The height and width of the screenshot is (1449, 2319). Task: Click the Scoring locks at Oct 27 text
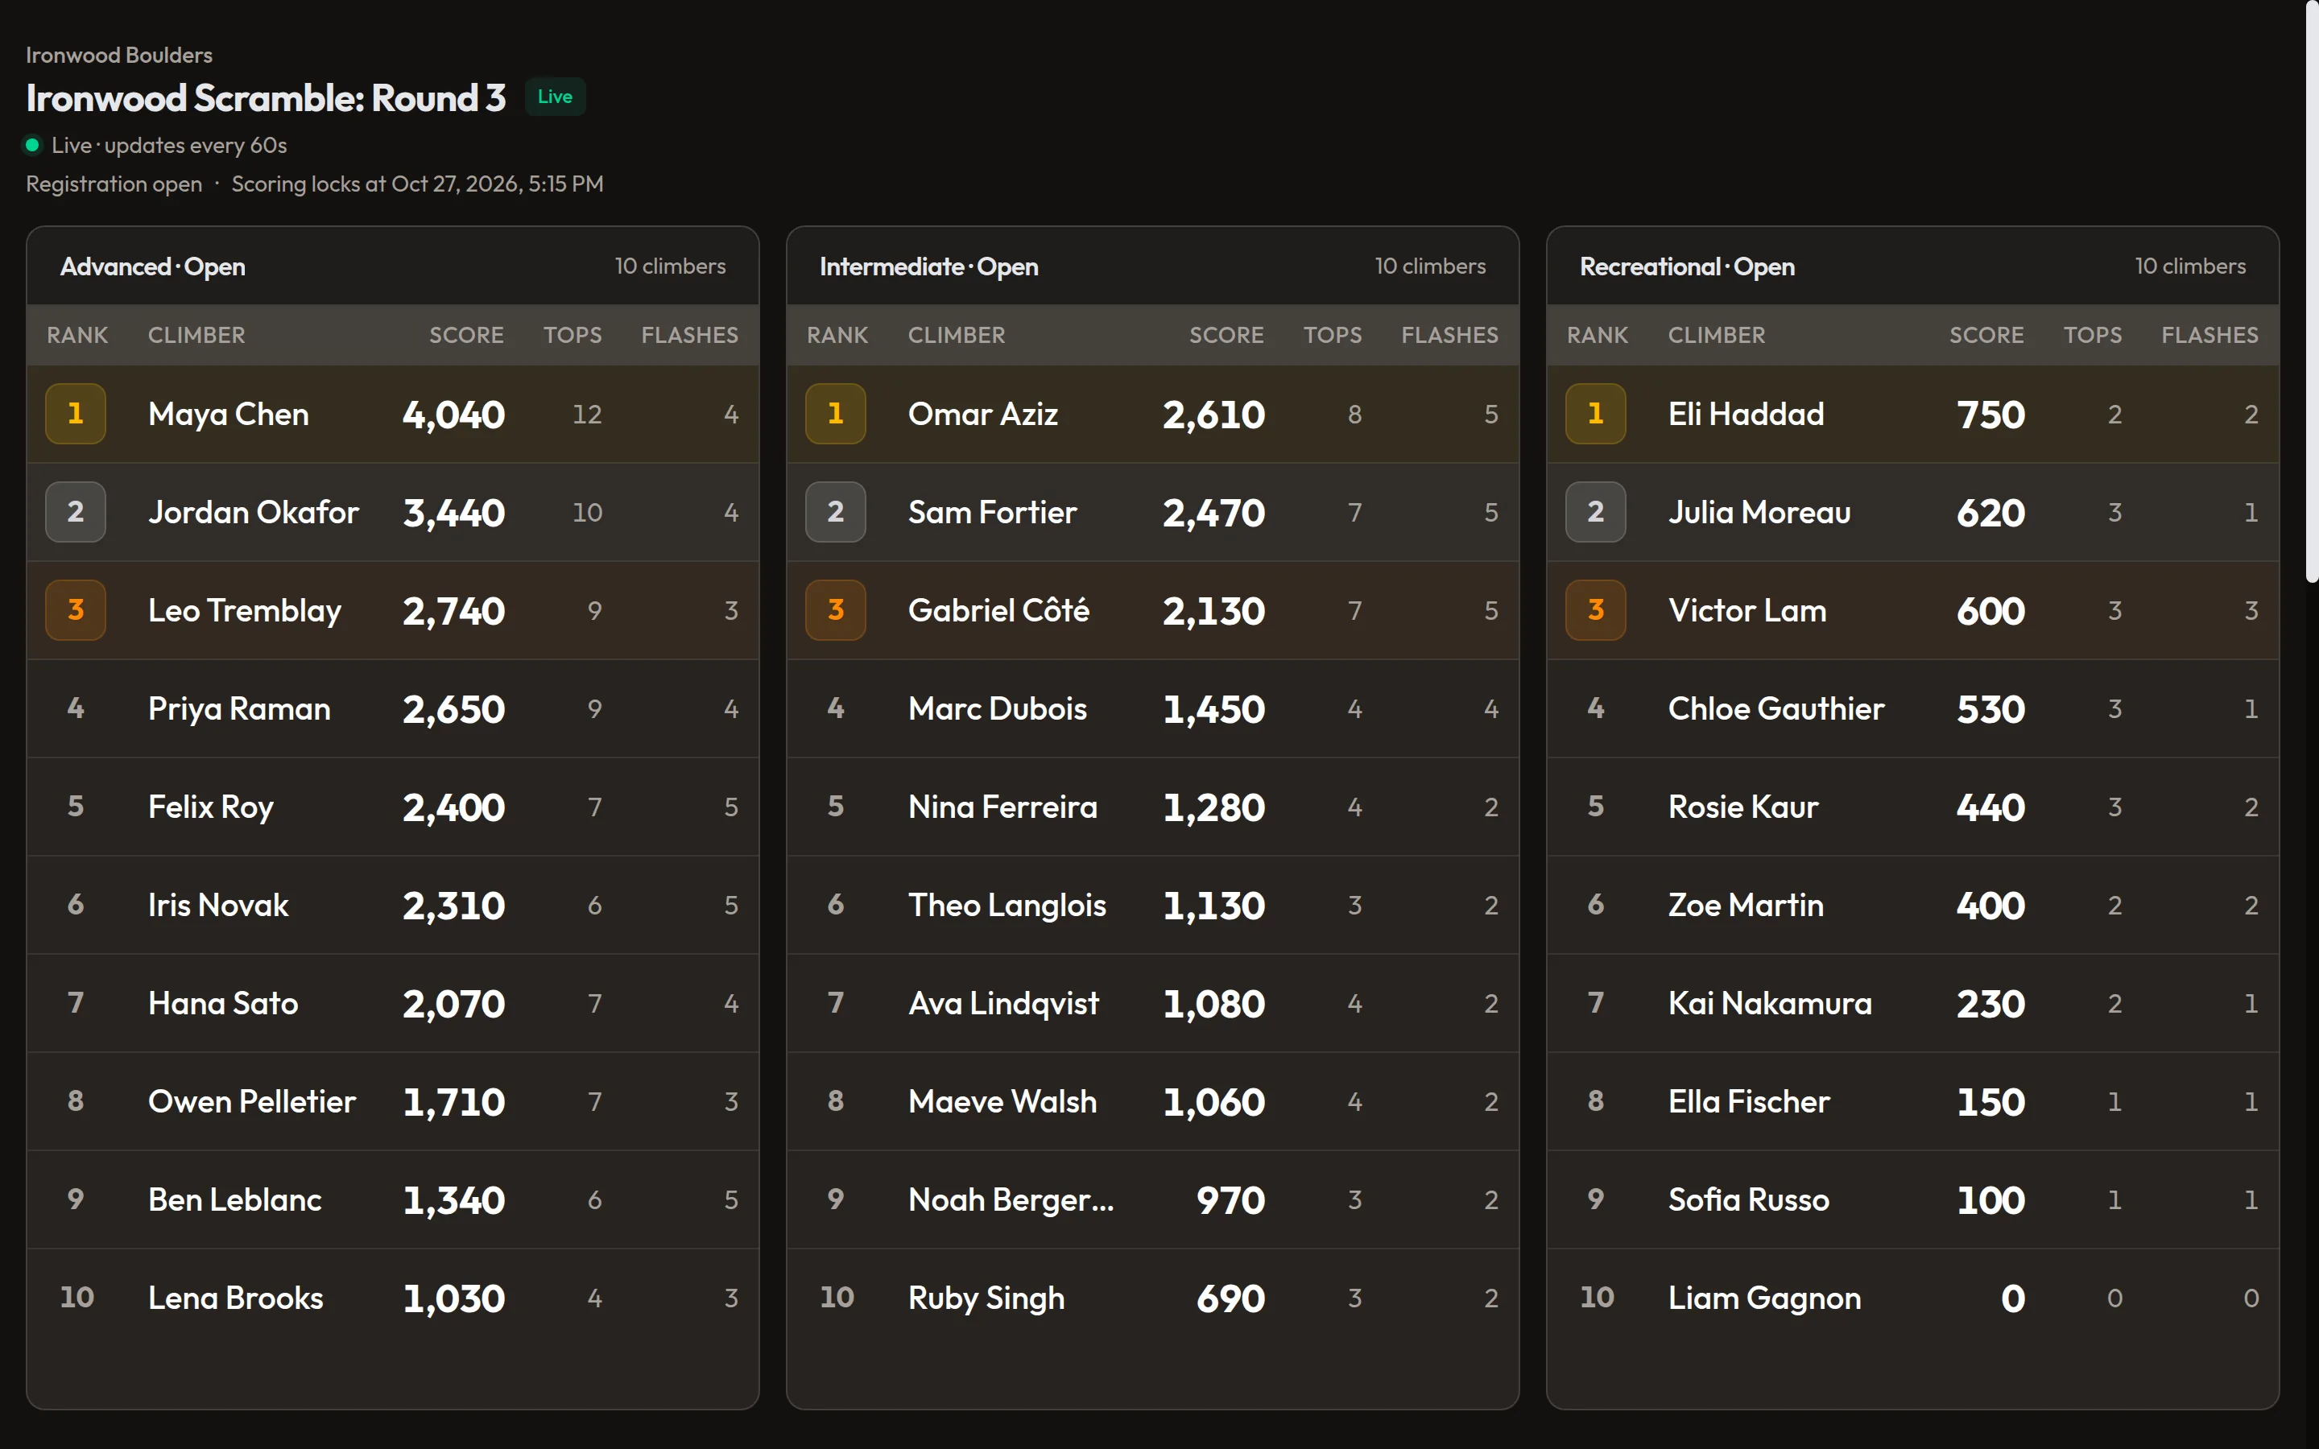418,184
